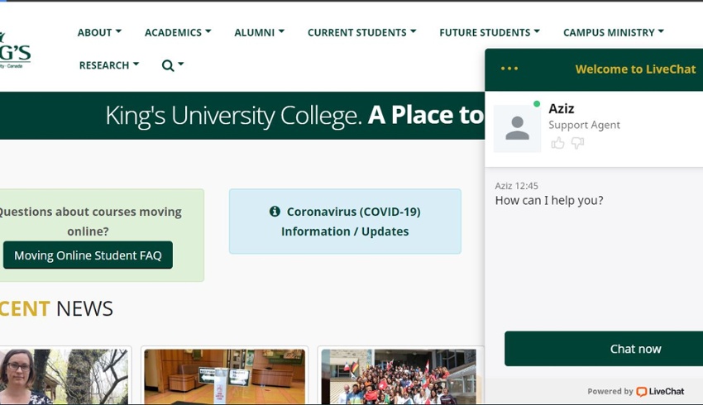Open the news photo of the lobby

click(224, 376)
